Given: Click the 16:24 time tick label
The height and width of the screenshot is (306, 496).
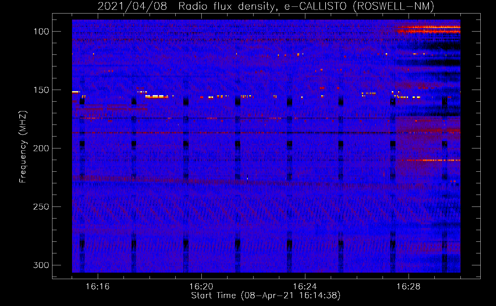Looking at the screenshot, I should tap(305, 287).
